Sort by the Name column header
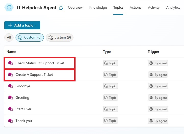 [11, 52]
